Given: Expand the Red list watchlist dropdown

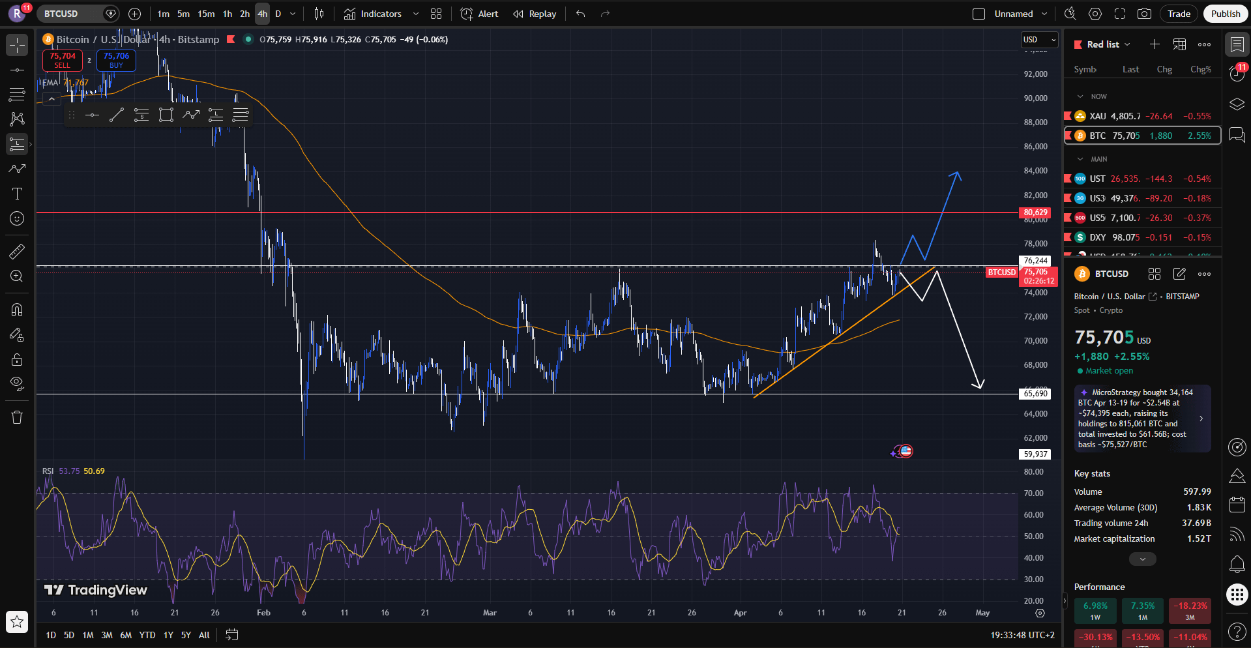Looking at the screenshot, I should (1108, 44).
